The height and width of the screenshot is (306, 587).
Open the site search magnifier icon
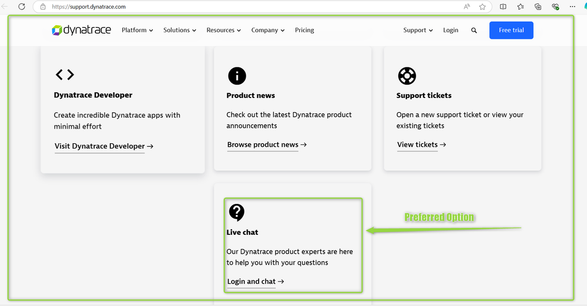pos(474,31)
